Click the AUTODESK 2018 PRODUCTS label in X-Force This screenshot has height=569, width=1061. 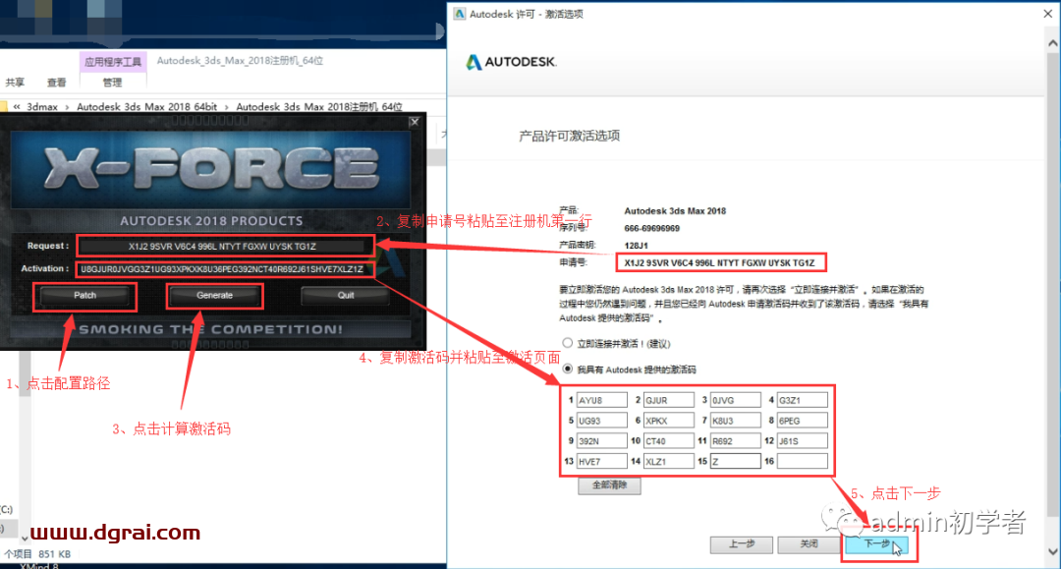tap(211, 220)
